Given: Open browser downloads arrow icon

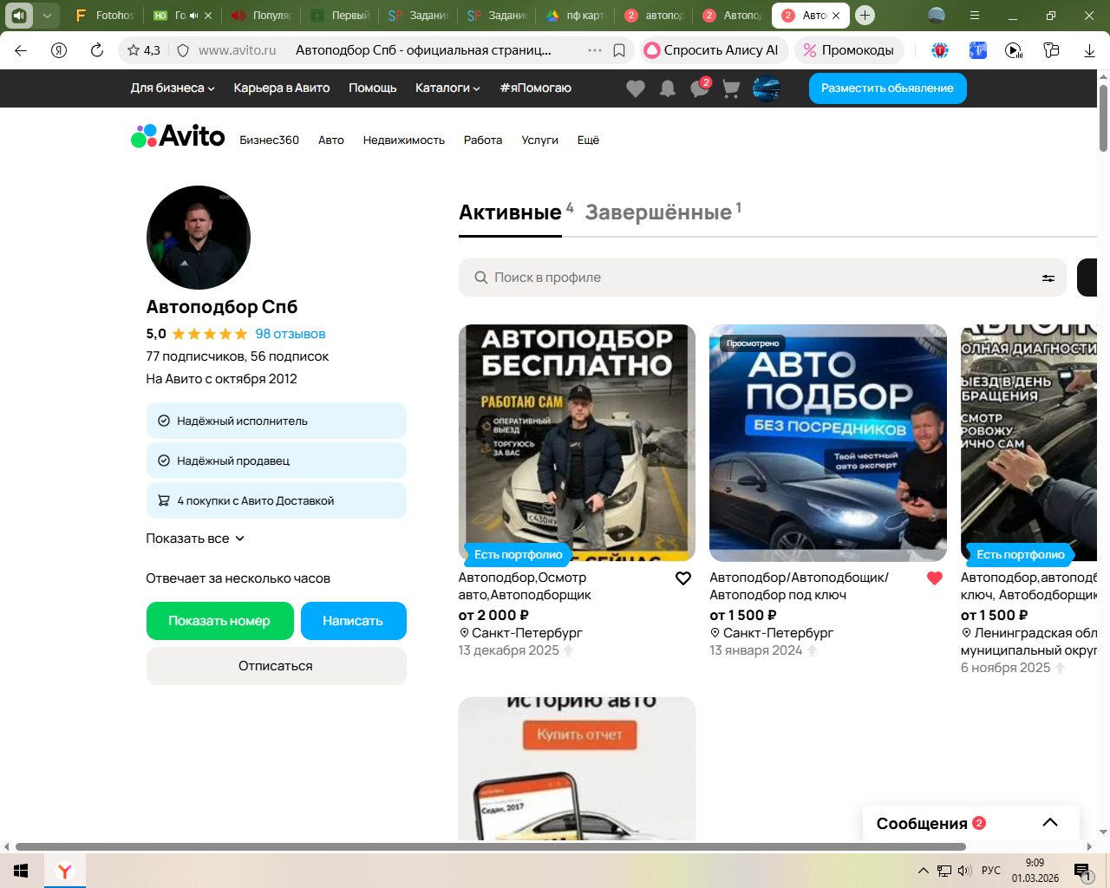Looking at the screenshot, I should (1089, 50).
